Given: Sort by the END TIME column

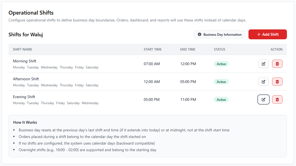Looking at the screenshot, I should pos(188,49).
